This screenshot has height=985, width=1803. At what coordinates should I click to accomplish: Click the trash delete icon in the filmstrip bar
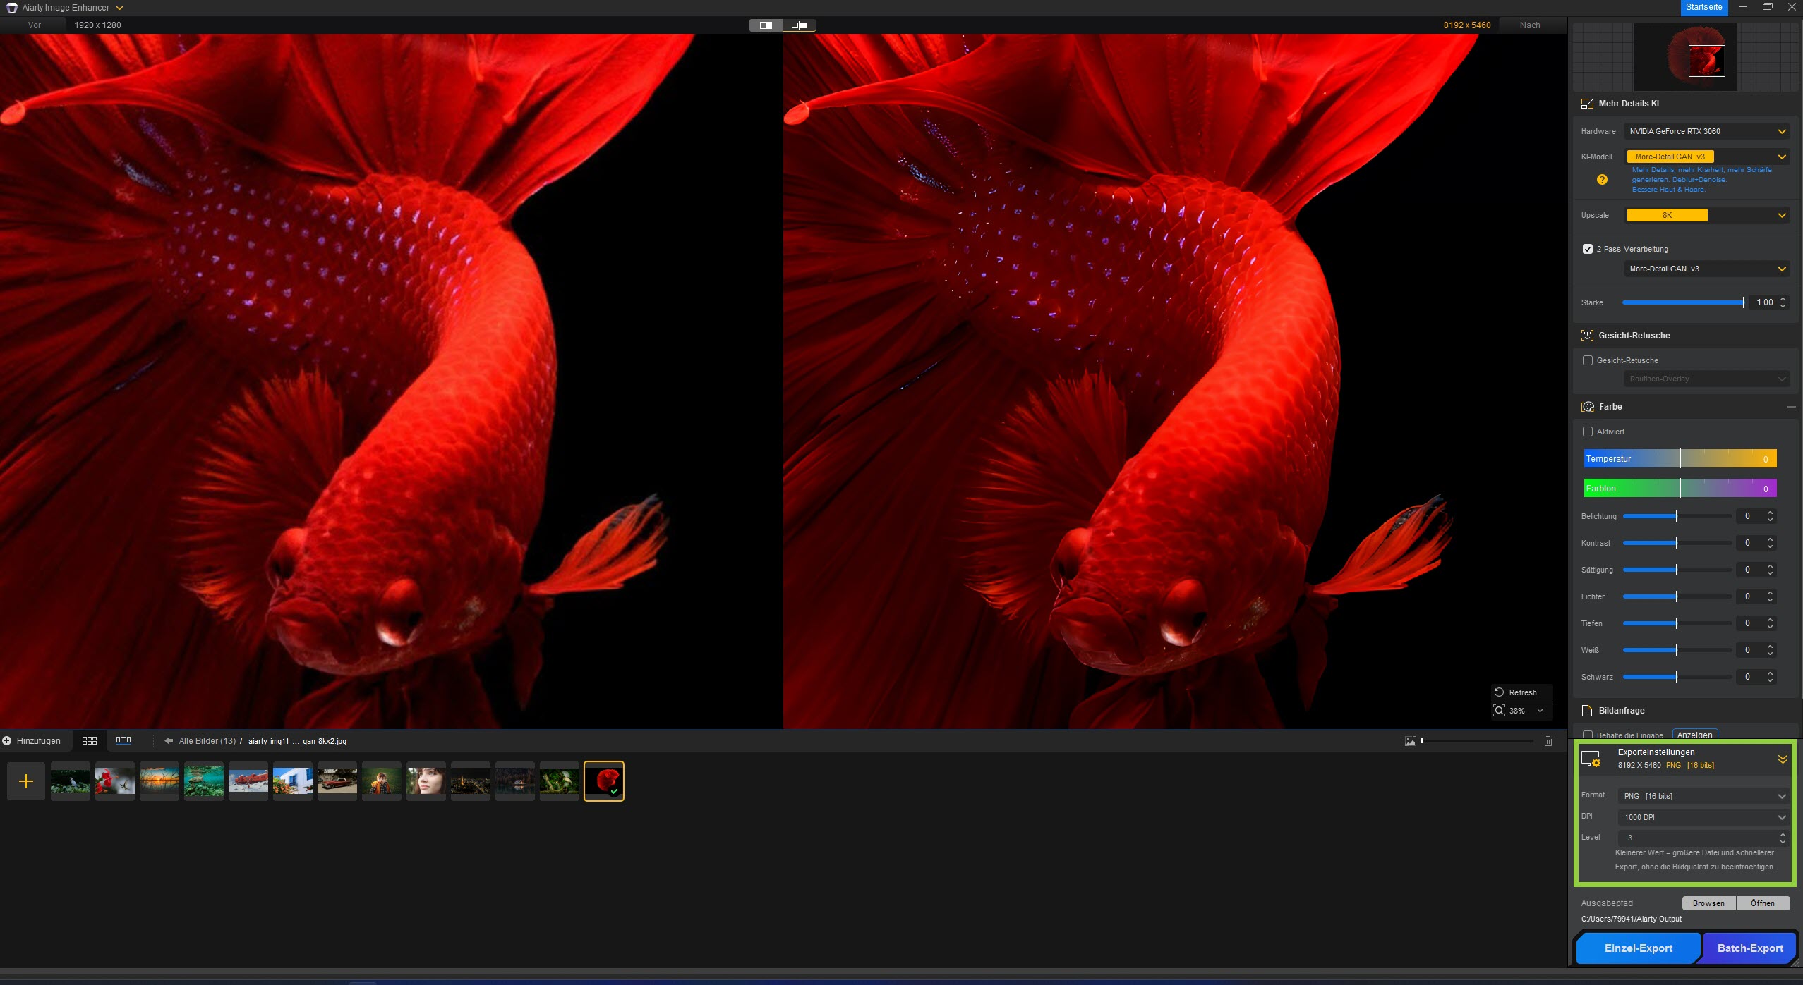point(1548,741)
